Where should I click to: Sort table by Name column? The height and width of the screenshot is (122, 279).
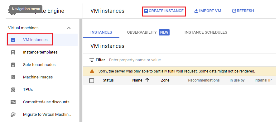137,80
